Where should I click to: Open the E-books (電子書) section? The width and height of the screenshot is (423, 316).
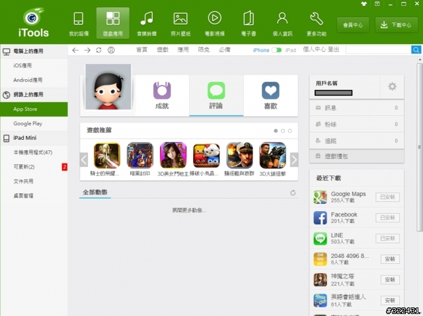pyautogui.click(x=249, y=24)
